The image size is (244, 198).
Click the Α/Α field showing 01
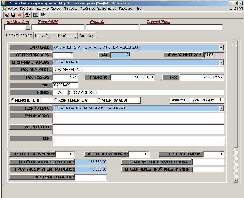[121, 55]
